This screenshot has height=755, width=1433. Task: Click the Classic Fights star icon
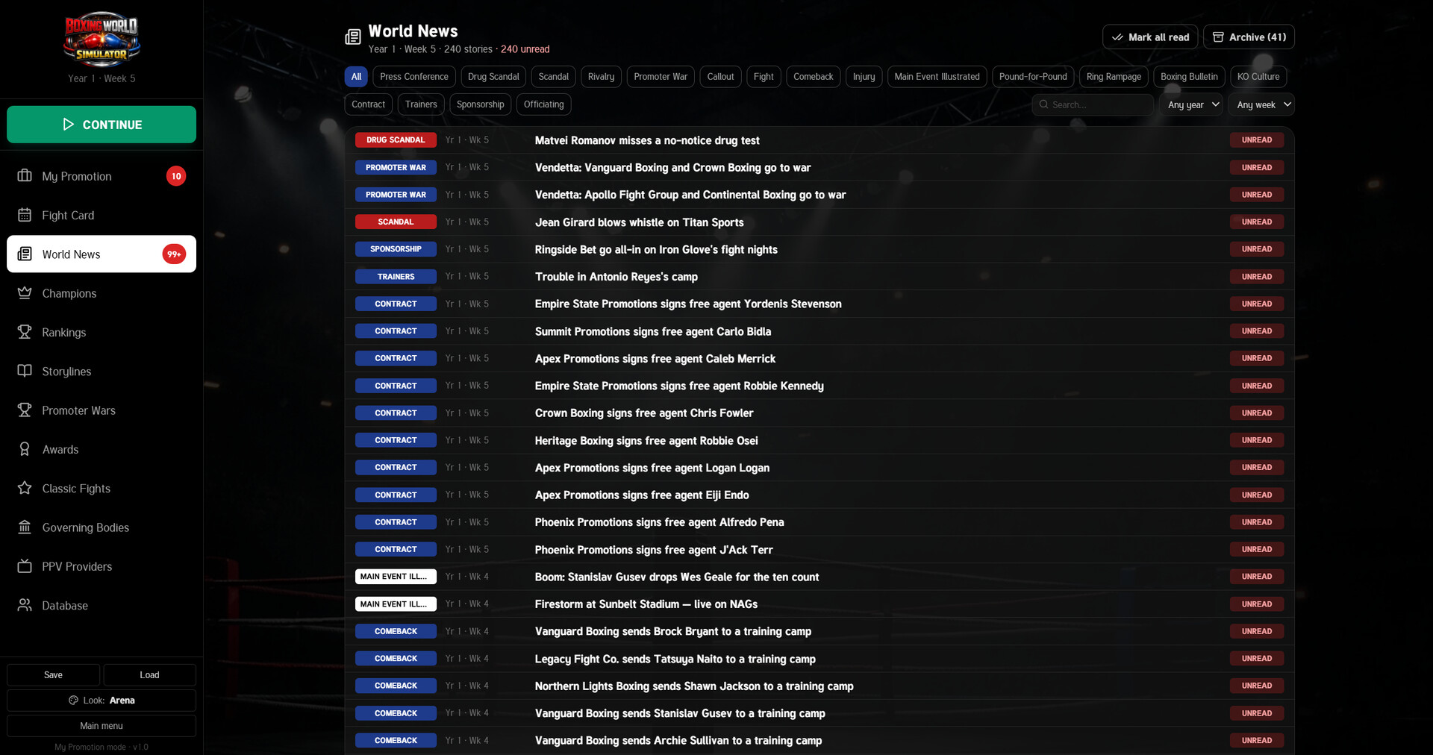pos(25,488)
